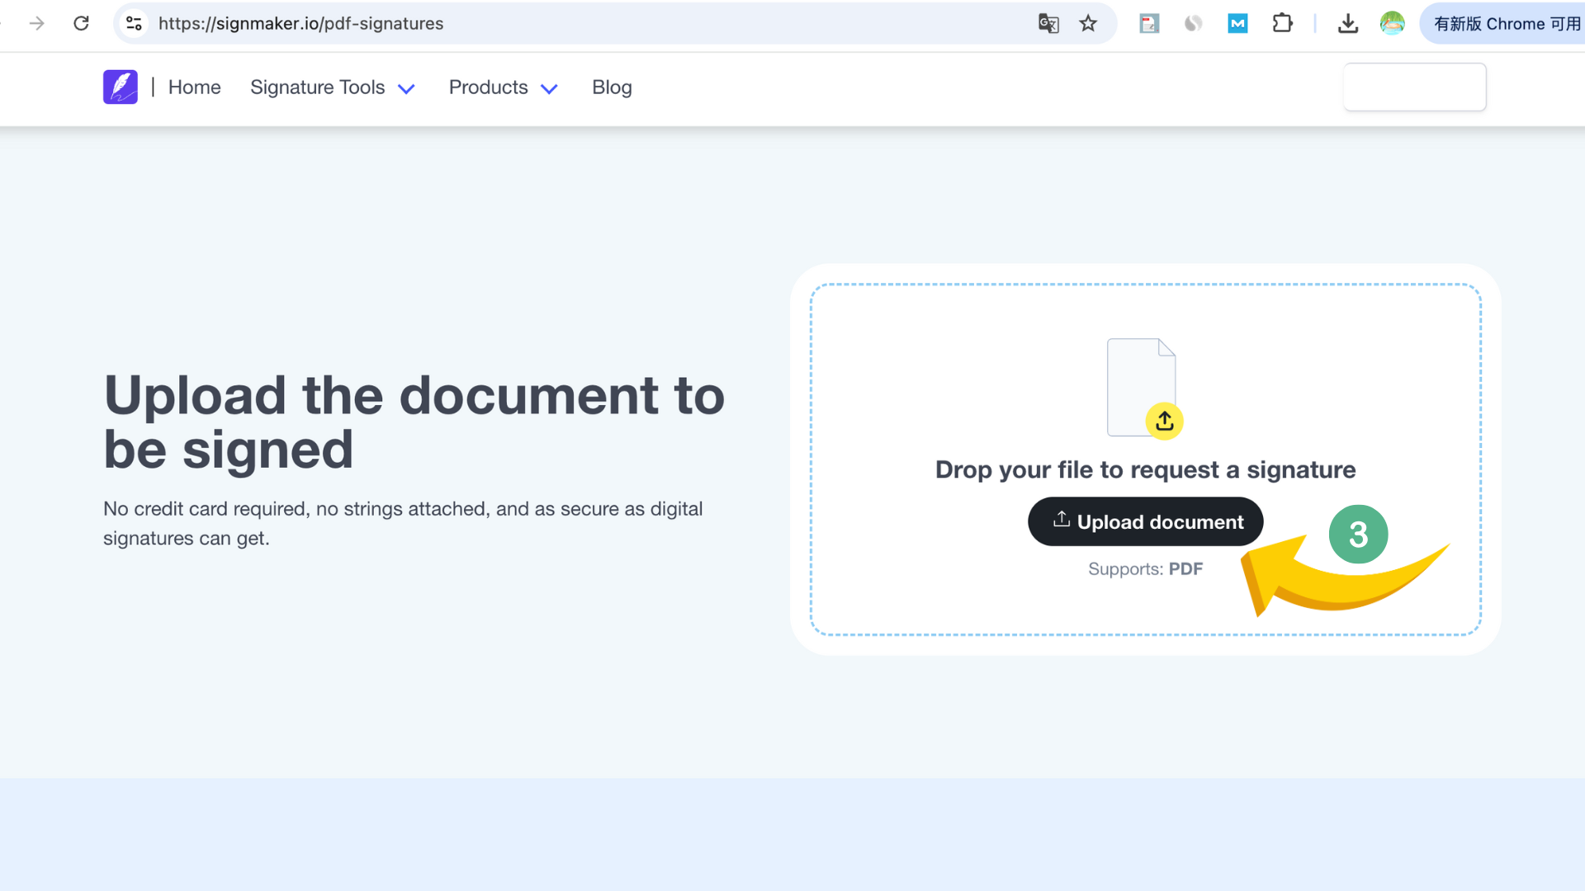Open the Extensions puzzle icon
Image resolution: width=1585 pixels, height=891 pixels.
[x=1282, y=23]
